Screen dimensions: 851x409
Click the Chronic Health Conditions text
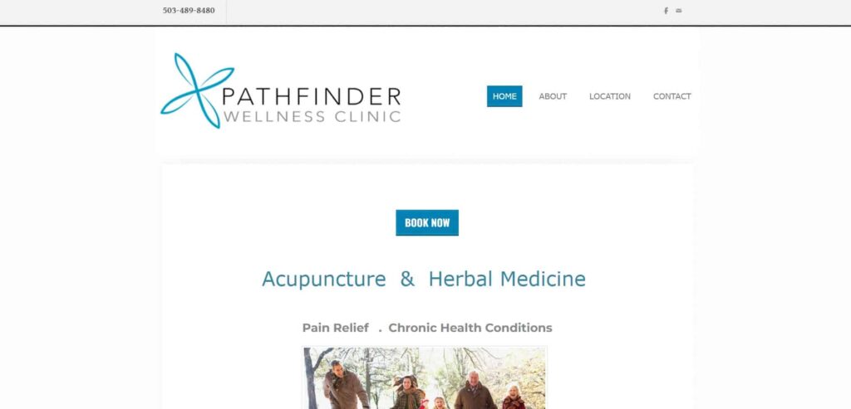tap(470, 328)
